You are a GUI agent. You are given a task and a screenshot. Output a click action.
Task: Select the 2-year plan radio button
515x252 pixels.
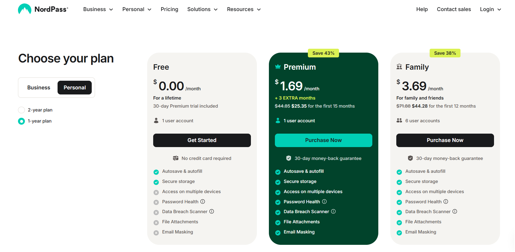pyautogui.click(x=22, y=110)
